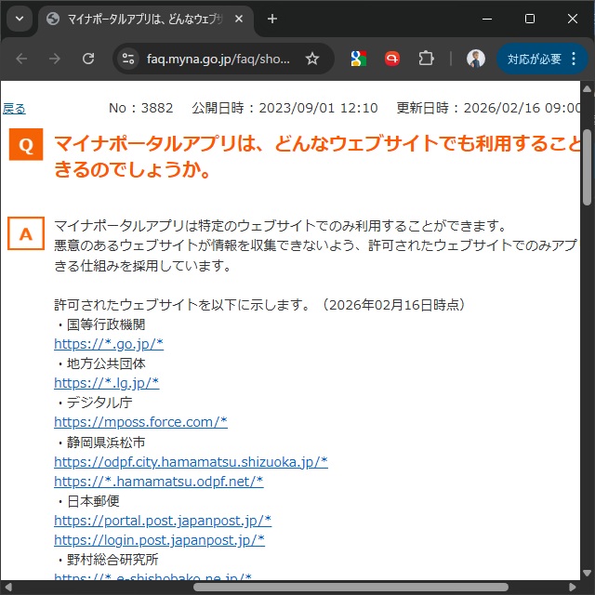Open the Chrome profile avatar

pos(476,59)
